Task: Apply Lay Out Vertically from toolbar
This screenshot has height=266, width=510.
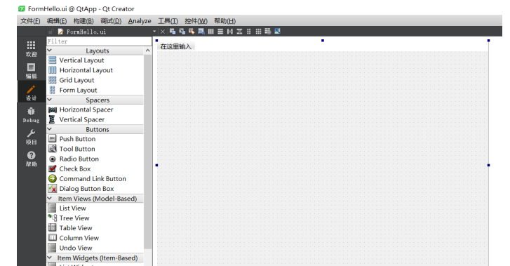Action: (220, 32)
